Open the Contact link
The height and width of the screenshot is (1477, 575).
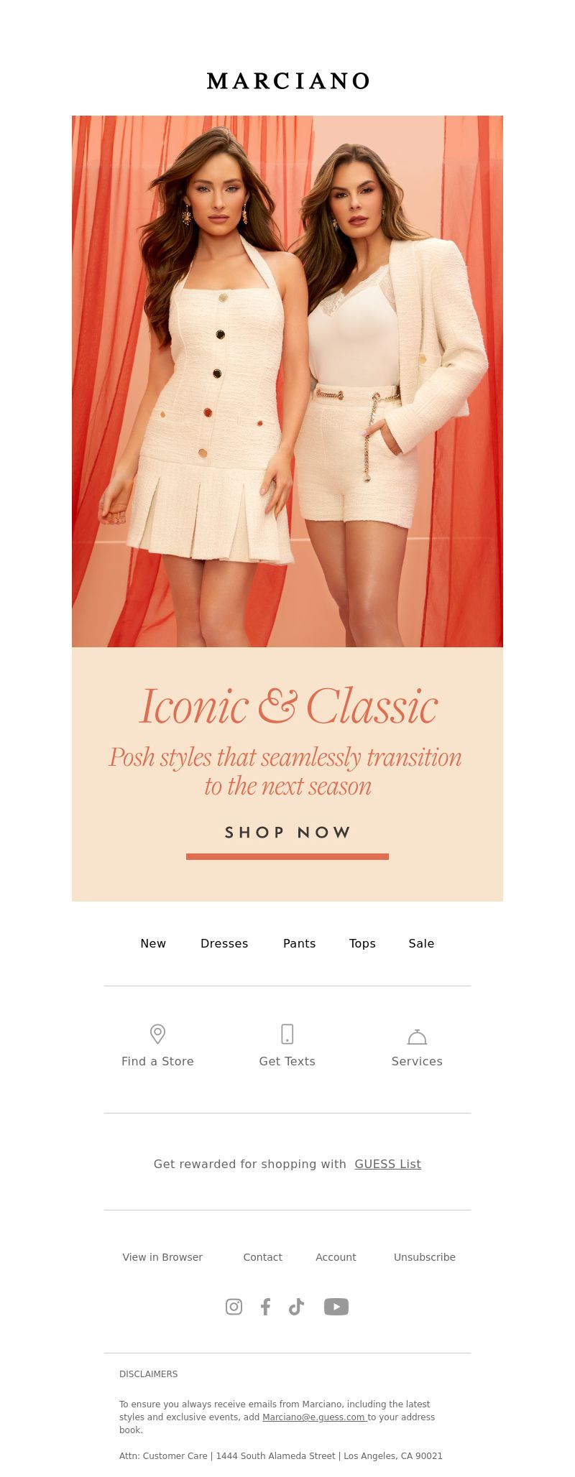(x=262, y=1257)
